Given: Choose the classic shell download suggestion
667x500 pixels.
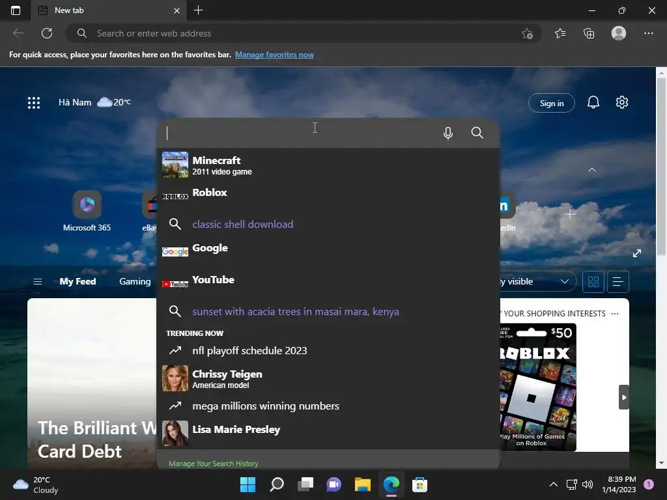Looking at the screenshot, I should (x=328, y=224).
